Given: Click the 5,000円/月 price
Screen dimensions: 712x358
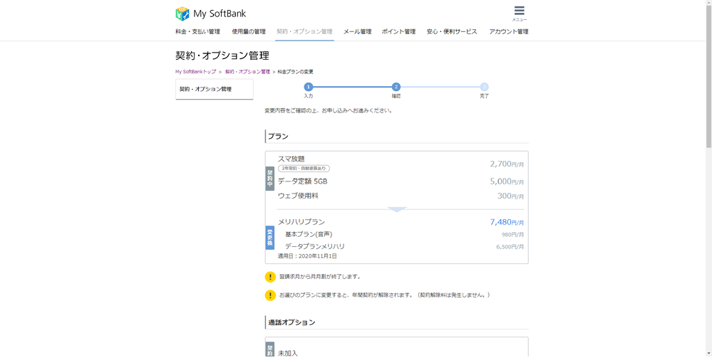Looking at the screenshot, I should [x=507, y=181].
